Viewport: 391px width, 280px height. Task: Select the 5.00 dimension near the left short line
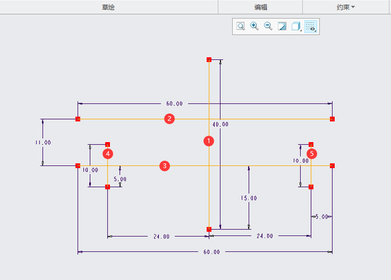coord(120,179)
